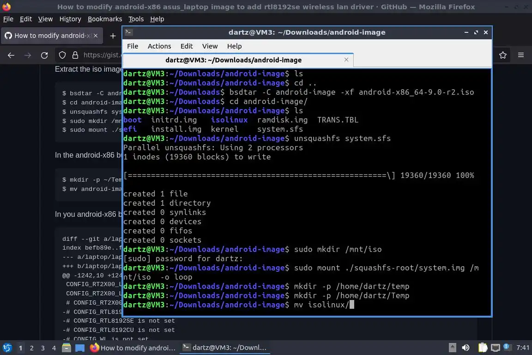Bookmark this page with the star icon
532x355 pixels.
503,55
